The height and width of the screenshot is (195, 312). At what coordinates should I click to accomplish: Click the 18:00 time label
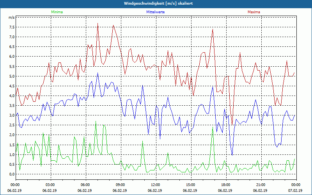point(226,185)
